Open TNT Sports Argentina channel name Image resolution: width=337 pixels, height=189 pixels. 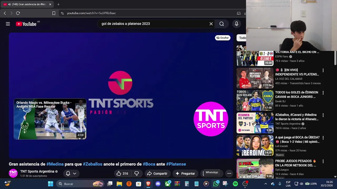(37, 171)
